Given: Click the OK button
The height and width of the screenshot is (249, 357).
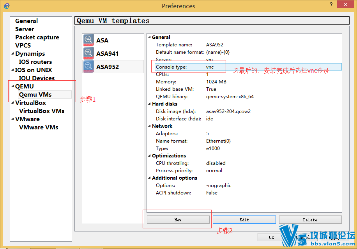Looking at the screenshot, I should point(271,237).
